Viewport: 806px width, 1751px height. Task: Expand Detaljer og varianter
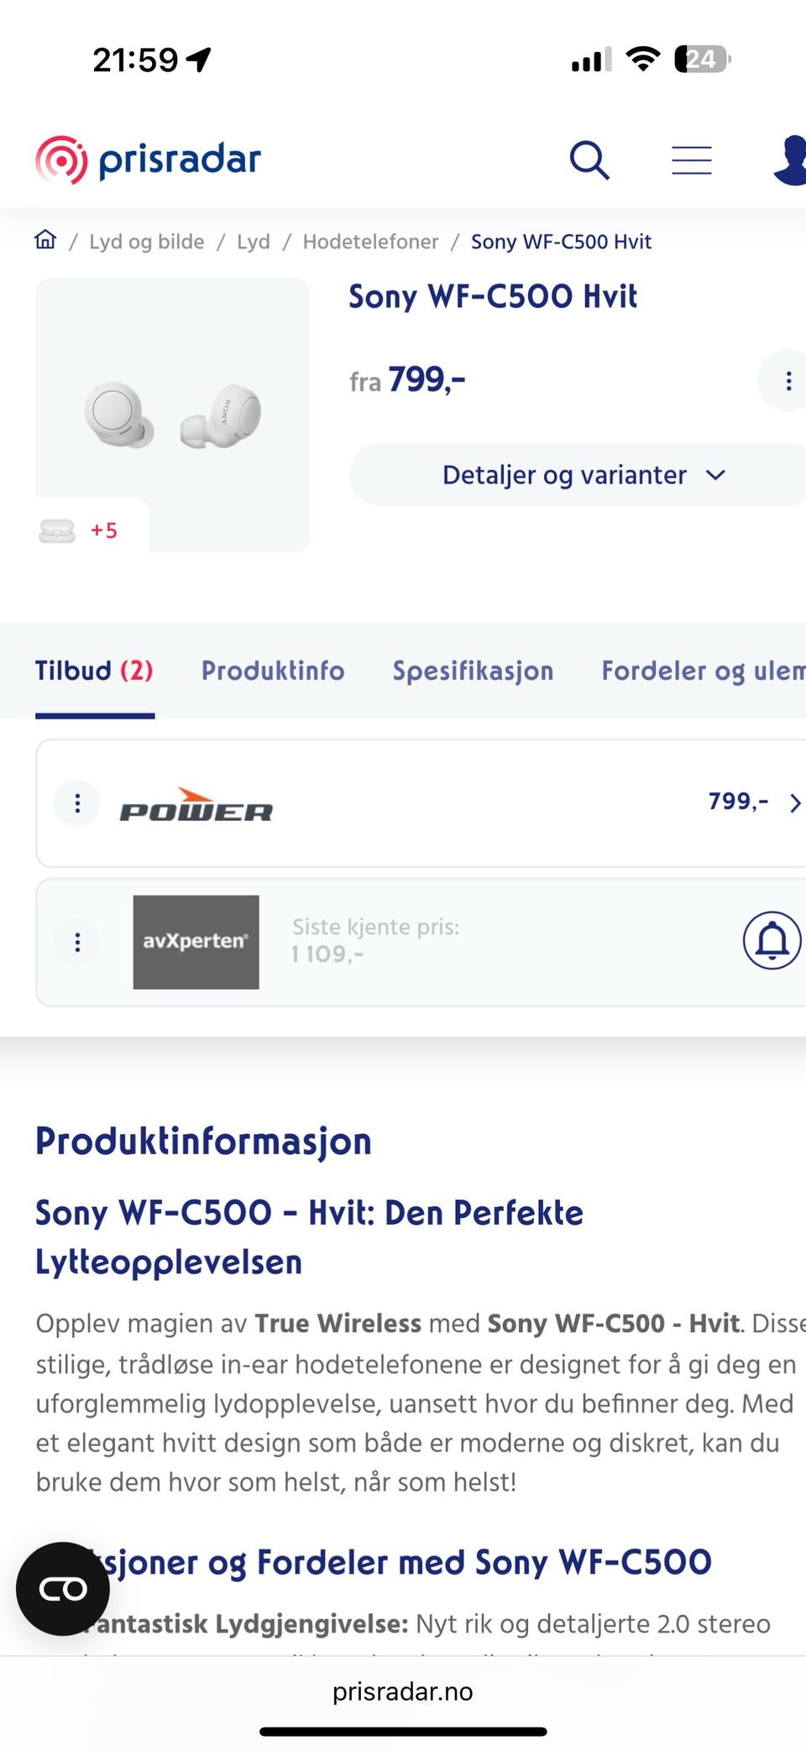(x=578, y=474)
